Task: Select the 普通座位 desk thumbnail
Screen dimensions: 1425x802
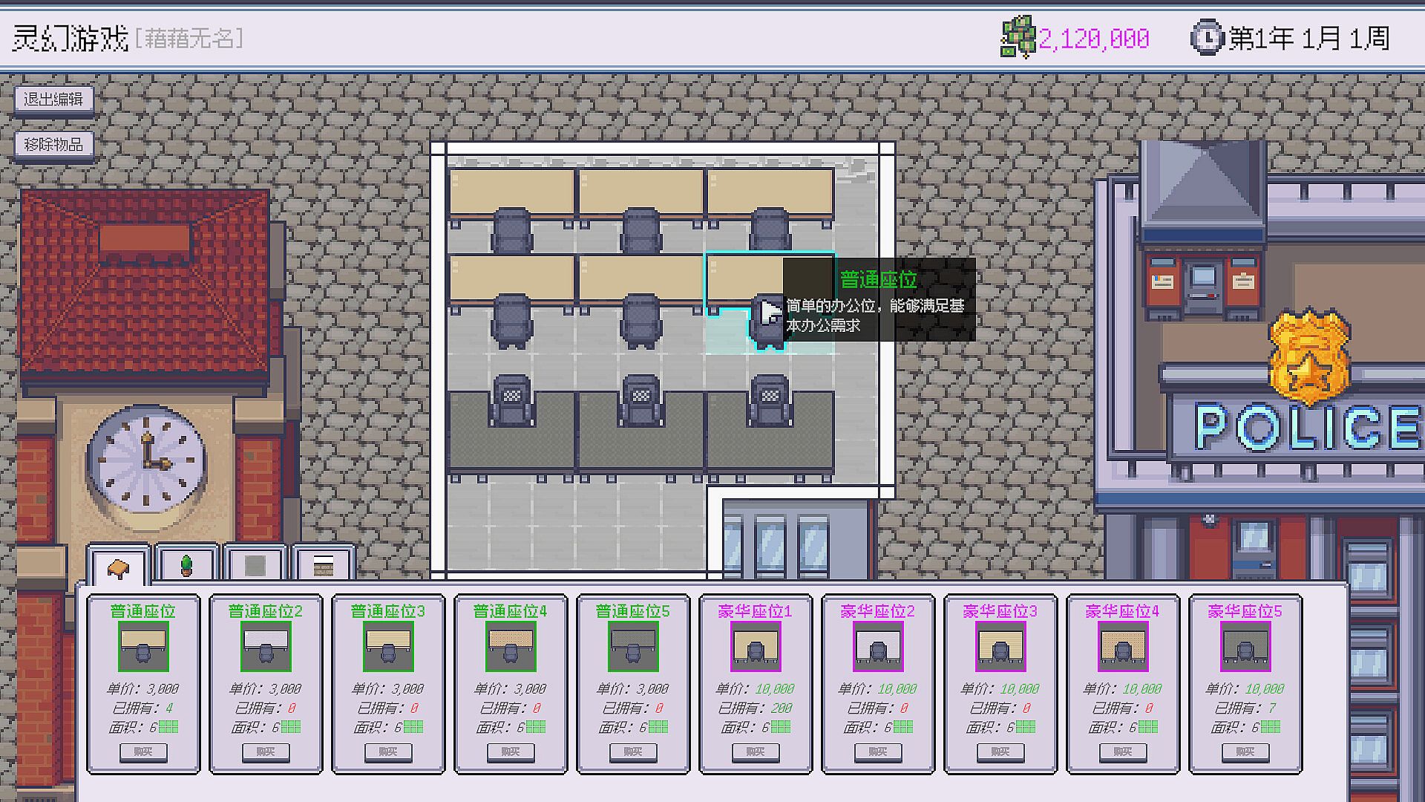Action: [143, 647]
